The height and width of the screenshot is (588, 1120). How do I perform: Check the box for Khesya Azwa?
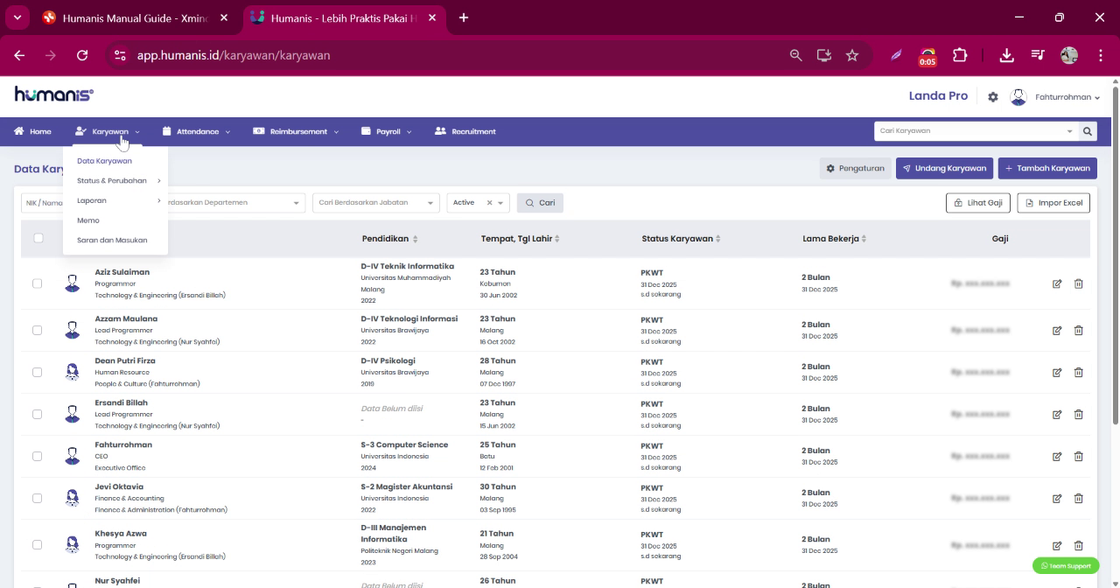37,544
